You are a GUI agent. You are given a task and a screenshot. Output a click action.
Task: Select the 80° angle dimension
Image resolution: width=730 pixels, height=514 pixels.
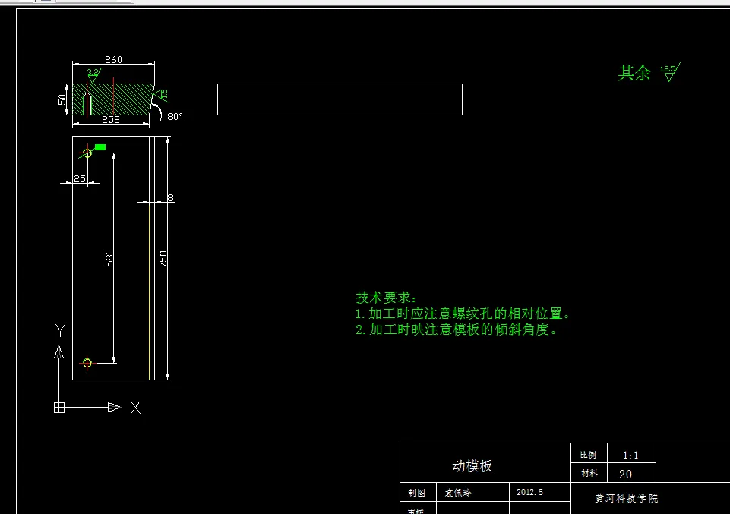pyautogui.click(x=175, y=116)
